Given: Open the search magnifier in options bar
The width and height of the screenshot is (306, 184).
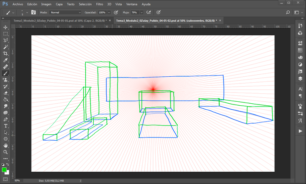Looking at the screenshot, I should pos(288,12).
